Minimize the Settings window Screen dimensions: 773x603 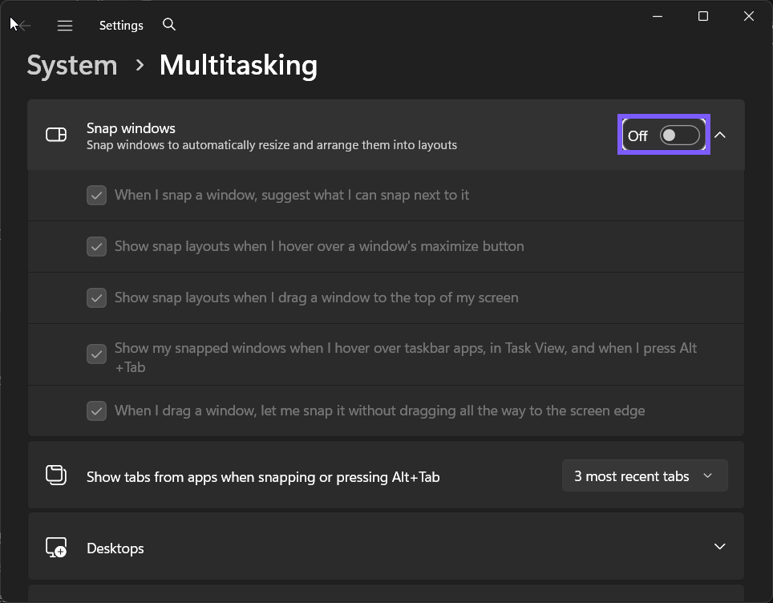click(658, 16)
